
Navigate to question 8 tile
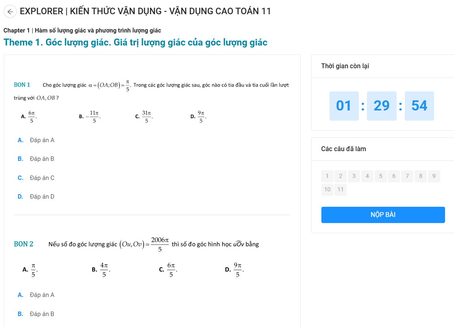[420, 176]
